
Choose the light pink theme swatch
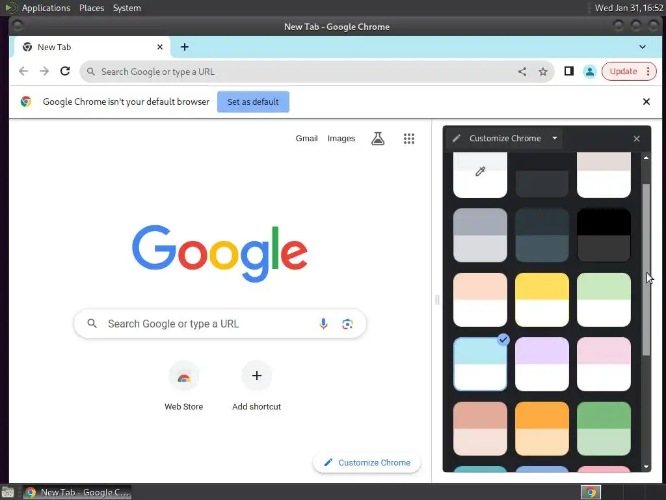[604, 364]
